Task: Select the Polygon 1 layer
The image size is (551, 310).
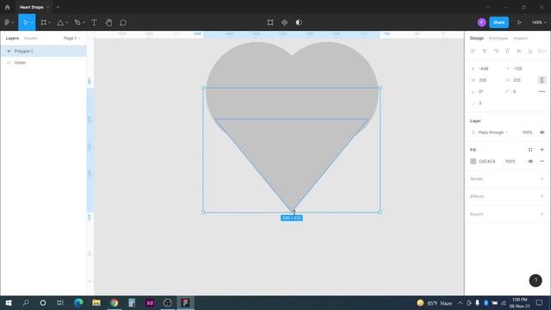Action: (44, 51)
